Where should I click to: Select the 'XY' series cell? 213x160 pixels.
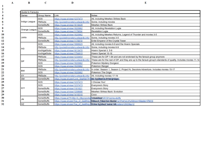point(29,75)
